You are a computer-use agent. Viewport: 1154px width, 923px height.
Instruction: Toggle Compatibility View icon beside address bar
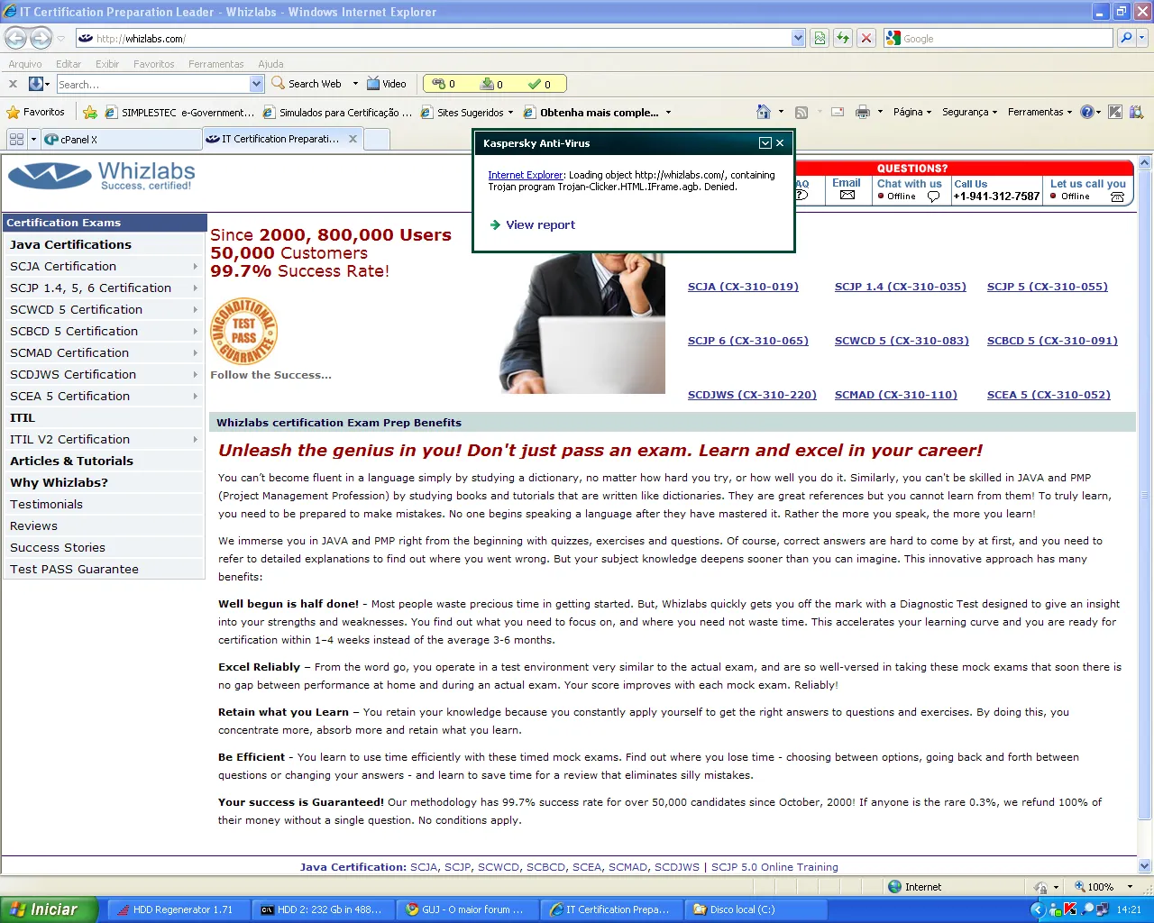pos(820,38)
